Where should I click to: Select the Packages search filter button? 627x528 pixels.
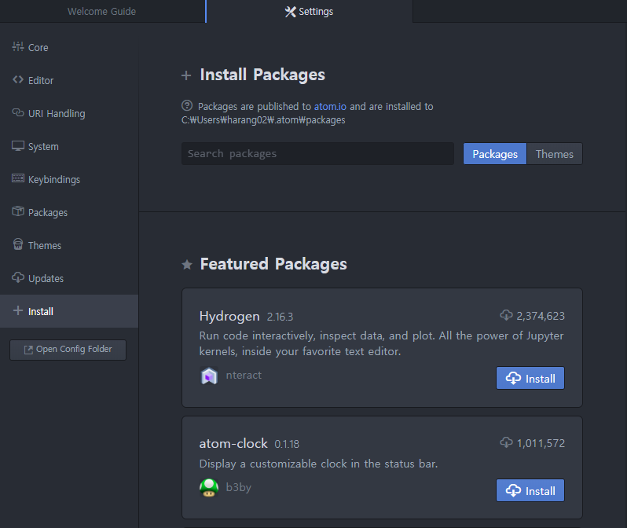click(x=495, y=153)
